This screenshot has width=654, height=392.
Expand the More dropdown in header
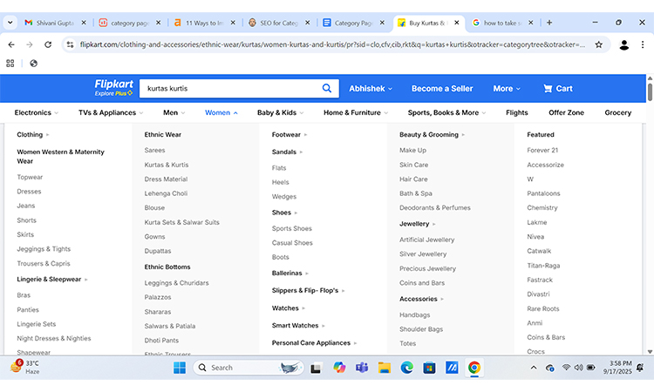507,88
